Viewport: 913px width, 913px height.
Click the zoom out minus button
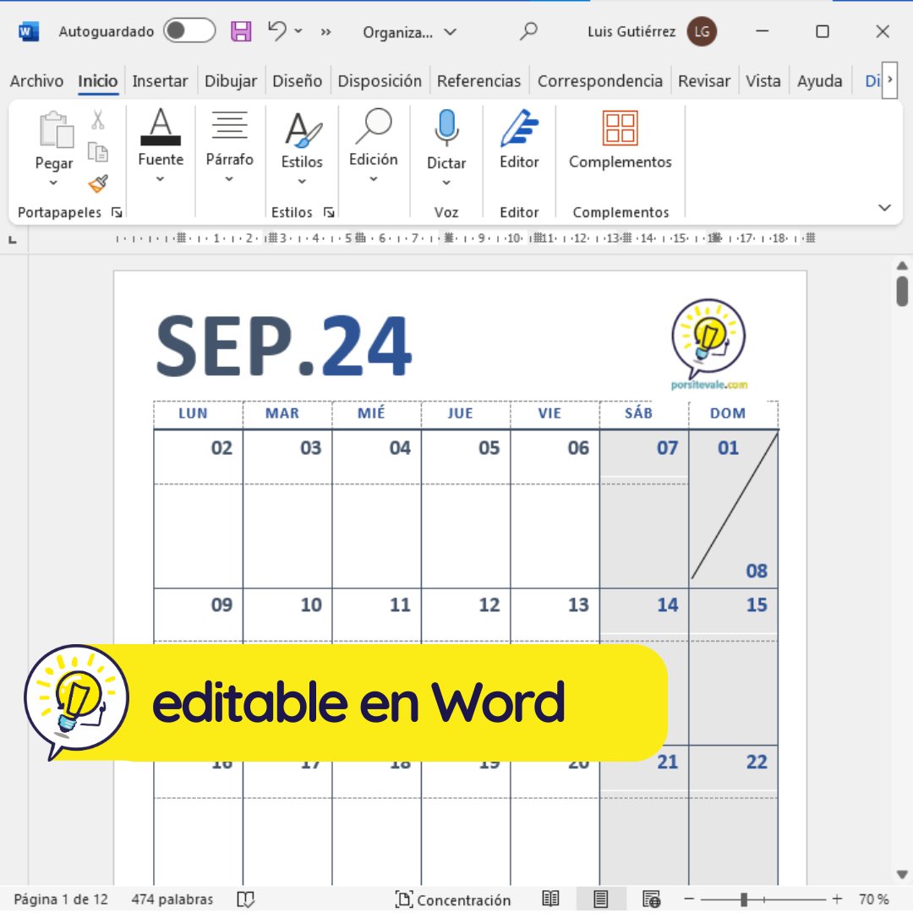pos(689,899)
